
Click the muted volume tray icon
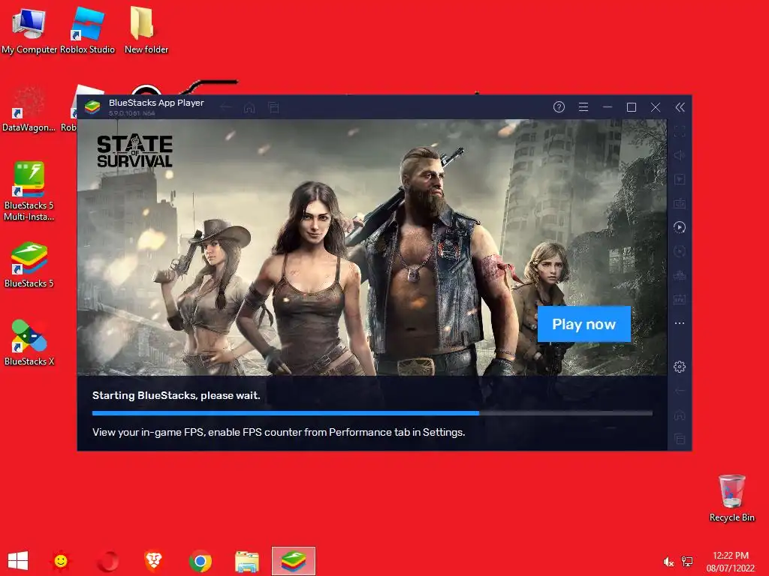coord(668,562)
